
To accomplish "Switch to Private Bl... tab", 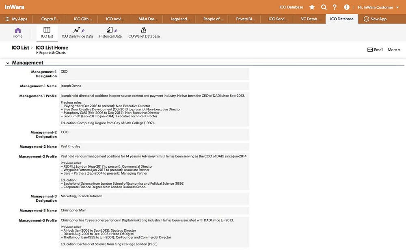I will [246, 19].
